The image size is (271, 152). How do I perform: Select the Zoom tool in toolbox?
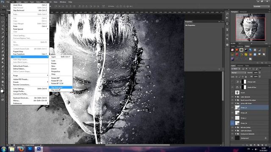3,85
